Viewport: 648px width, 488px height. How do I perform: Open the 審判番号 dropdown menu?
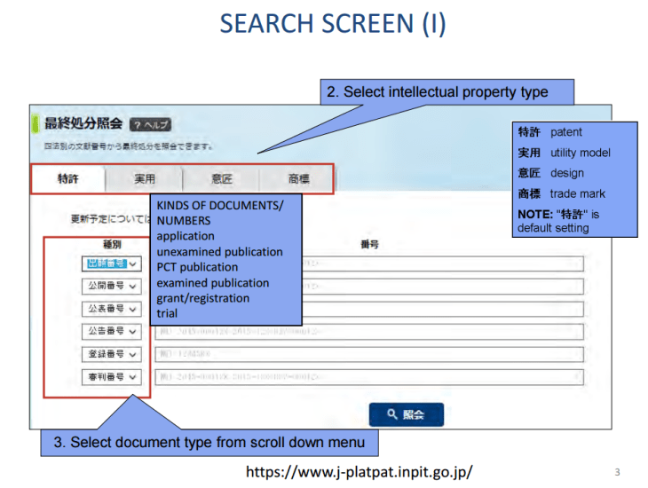click(x=111, y=377)
